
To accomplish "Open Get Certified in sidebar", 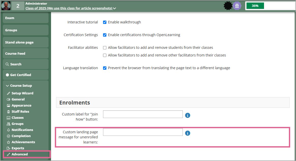I will 26,75.
